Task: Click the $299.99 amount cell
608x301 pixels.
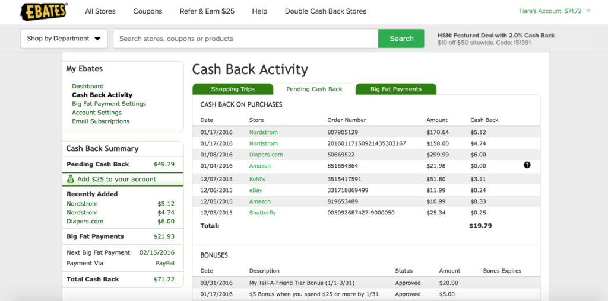Action: 438,155
